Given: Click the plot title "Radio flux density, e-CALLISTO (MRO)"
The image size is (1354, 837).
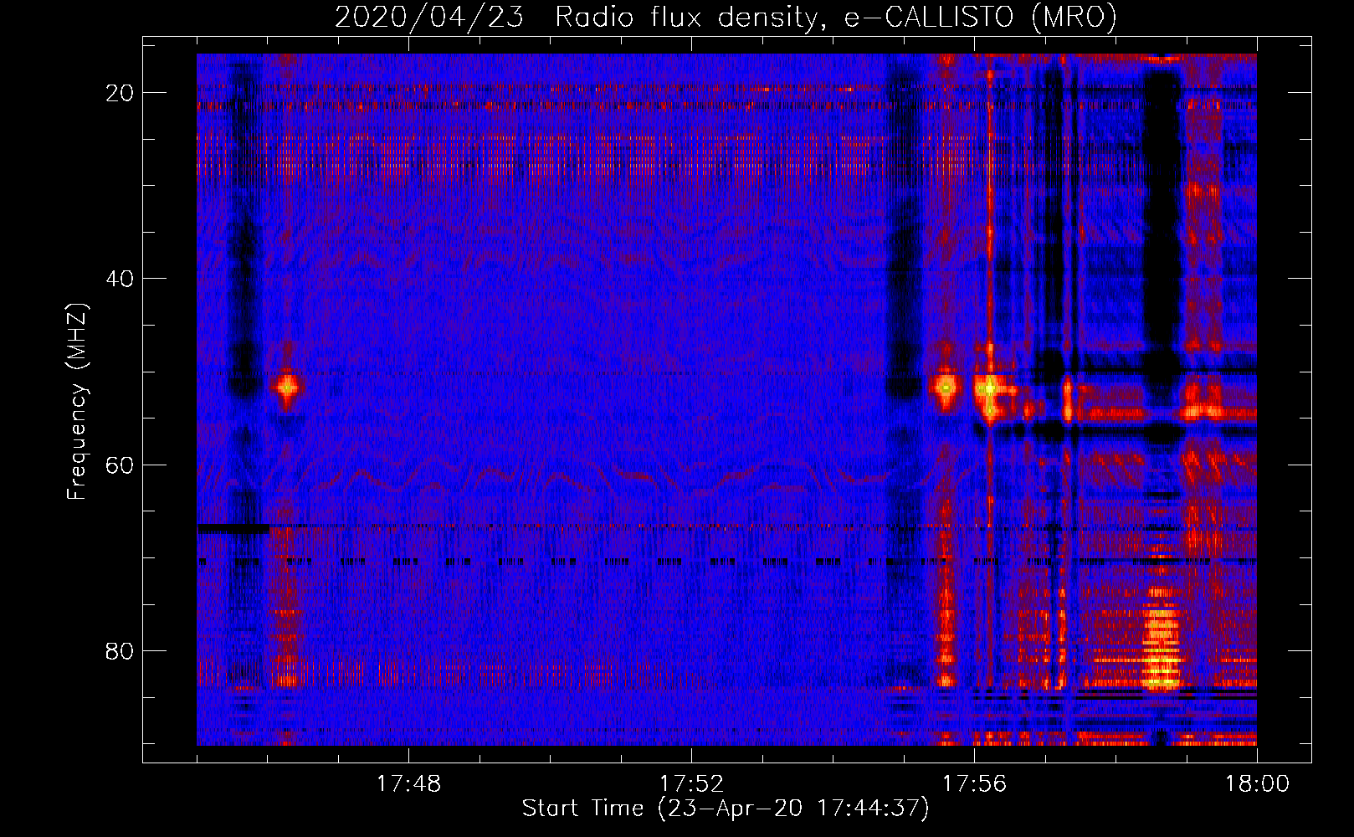Looking at the screenshot, I should coord(836,17).
